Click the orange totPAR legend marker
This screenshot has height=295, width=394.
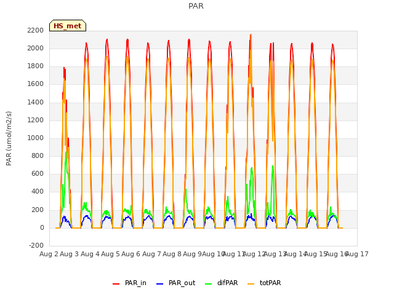[251, 284]
